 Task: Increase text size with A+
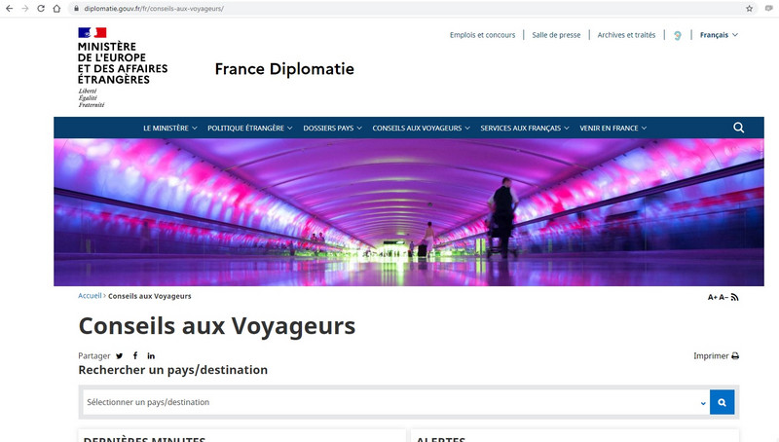tap(713, 297)
